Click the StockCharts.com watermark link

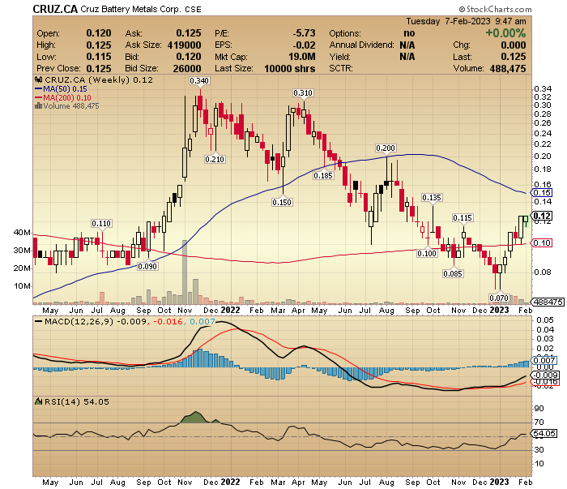495,9
